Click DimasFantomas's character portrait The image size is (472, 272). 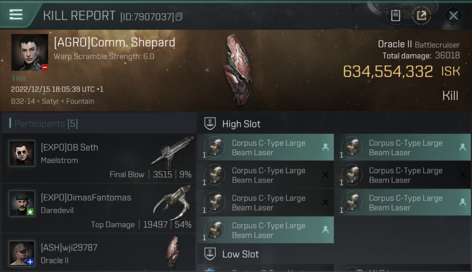click(22, 203)
